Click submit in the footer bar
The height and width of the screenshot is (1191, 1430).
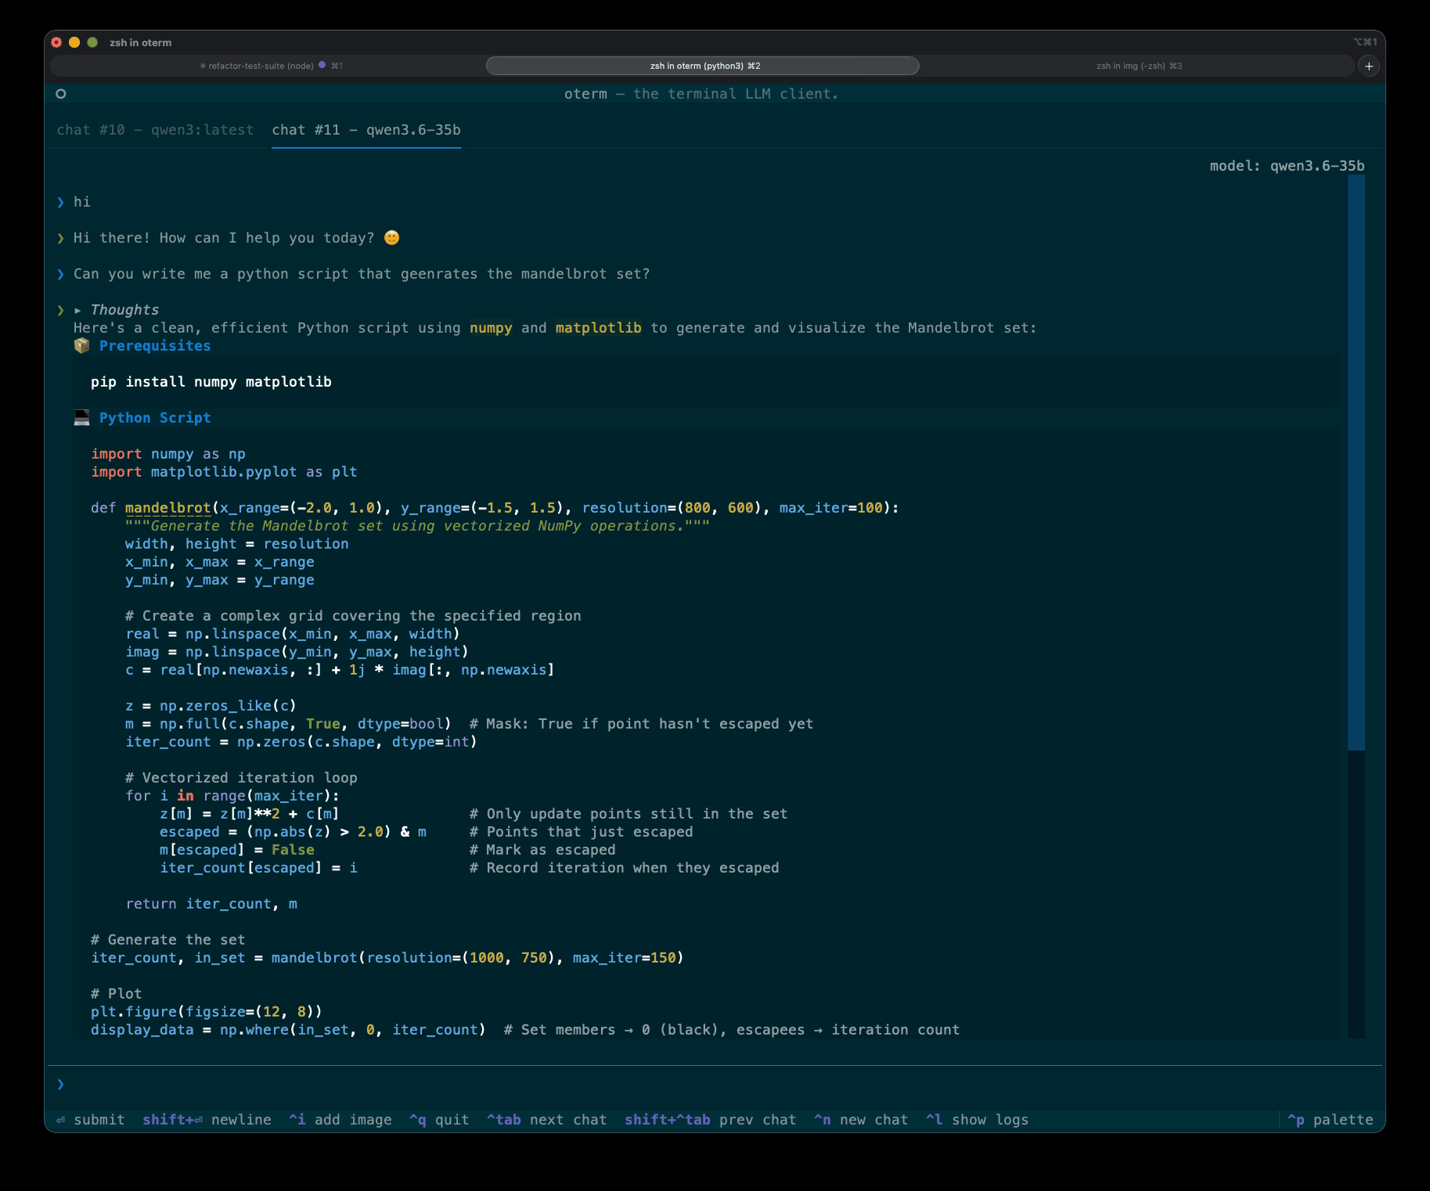90,1120
